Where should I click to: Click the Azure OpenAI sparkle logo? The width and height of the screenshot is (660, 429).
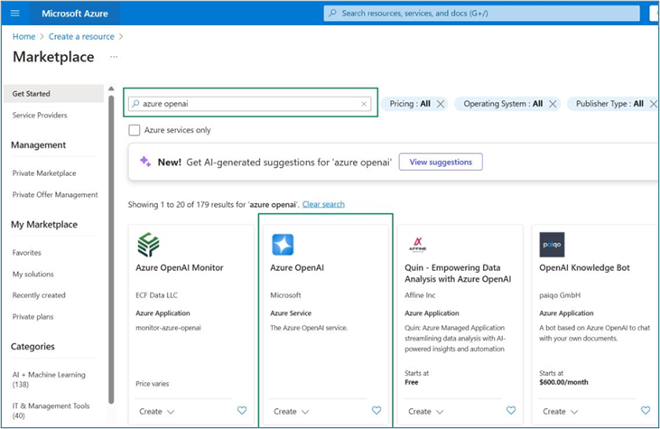point(283,245)
